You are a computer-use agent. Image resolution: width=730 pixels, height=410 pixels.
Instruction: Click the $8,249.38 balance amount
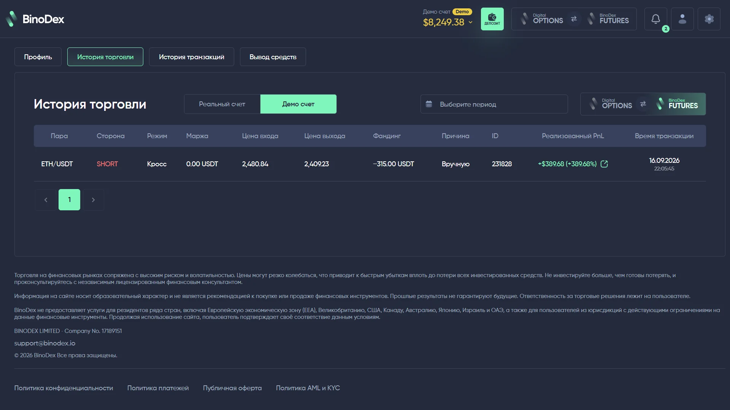(444, 22)
